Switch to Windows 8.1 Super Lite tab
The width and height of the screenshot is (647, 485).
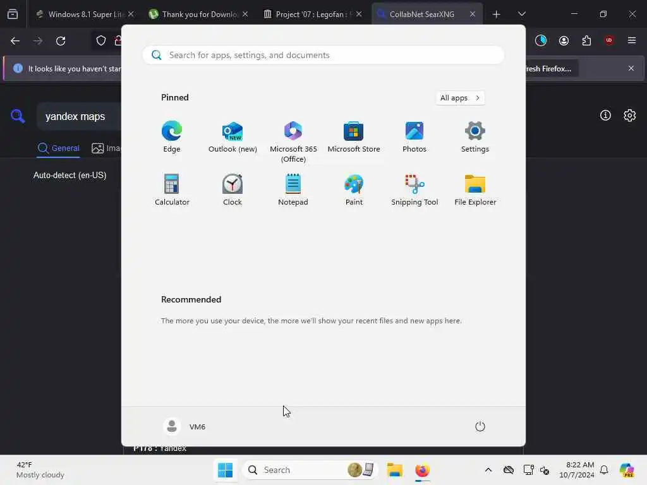[85, 14]
